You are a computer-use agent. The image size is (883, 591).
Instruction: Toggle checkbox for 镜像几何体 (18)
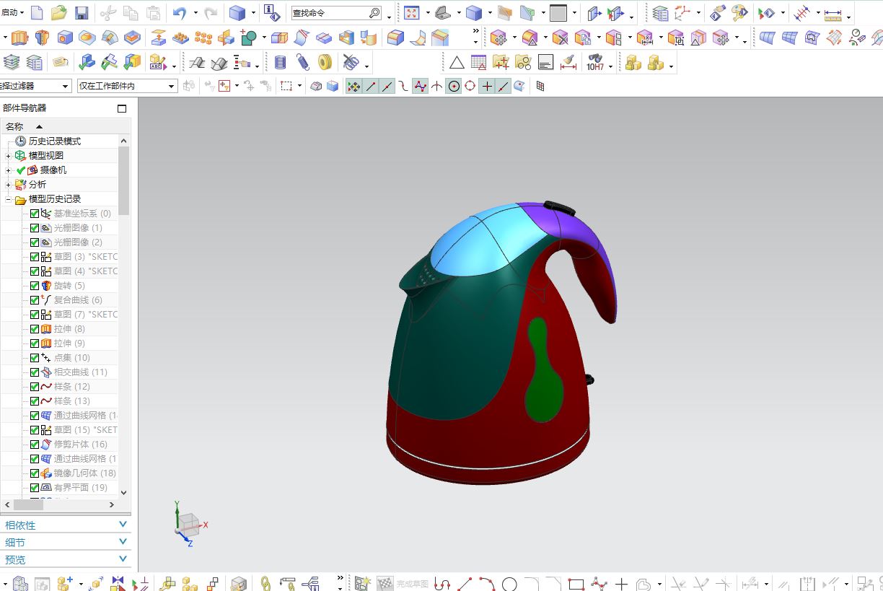tap(35, 473)
